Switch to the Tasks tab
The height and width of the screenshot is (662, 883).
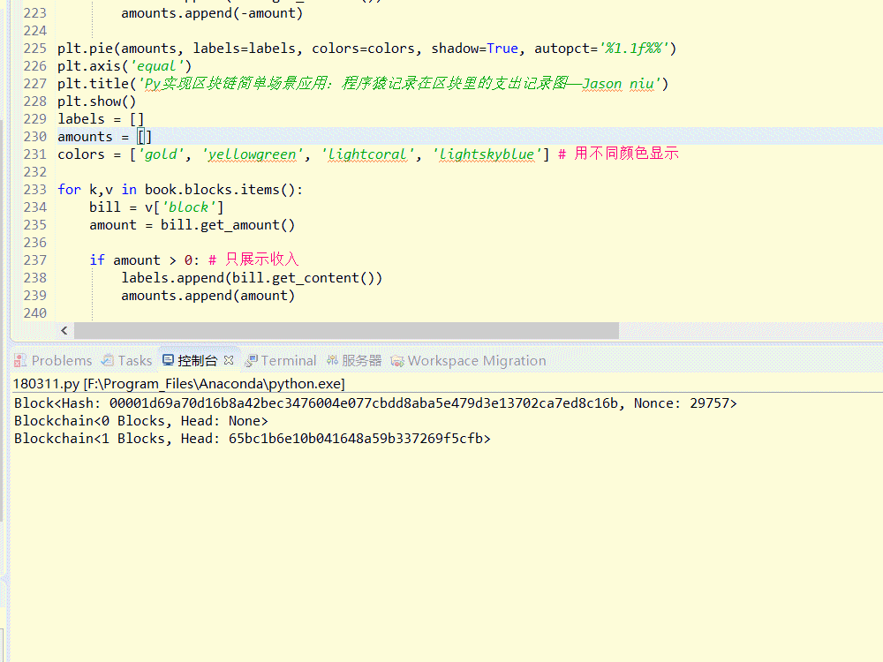[x=126, y=361]
